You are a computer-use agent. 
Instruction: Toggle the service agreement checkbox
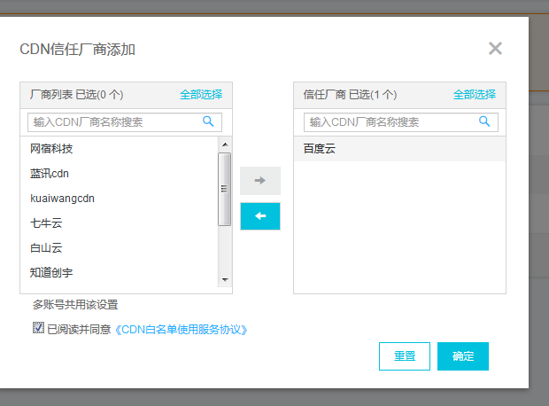[38, 328]
